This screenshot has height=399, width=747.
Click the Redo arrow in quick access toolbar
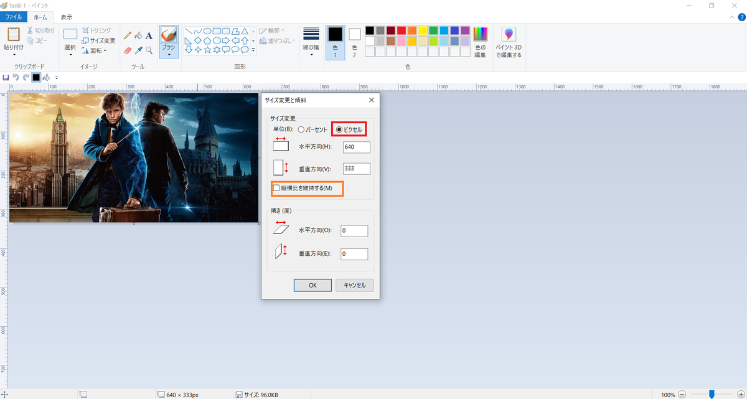pos(26,77)
